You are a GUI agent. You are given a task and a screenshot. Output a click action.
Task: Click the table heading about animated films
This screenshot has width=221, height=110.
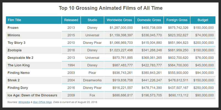click(x=110, y=8)
